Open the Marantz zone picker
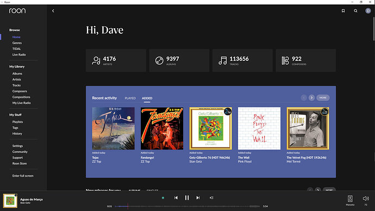The height and width of the screenshot is (211, 375). [x=350, y=200]
